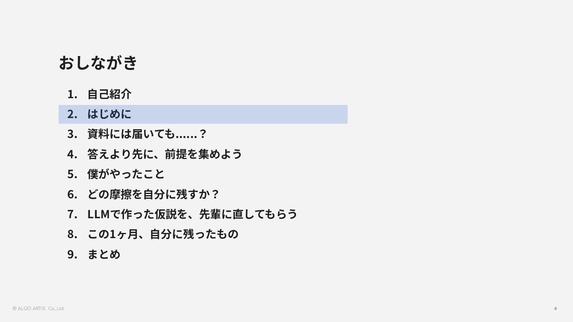Image resolution: width=573 pixels, height=322 pixels.
Task: Select the 資料には届いても……？ item
Action: 147,134
